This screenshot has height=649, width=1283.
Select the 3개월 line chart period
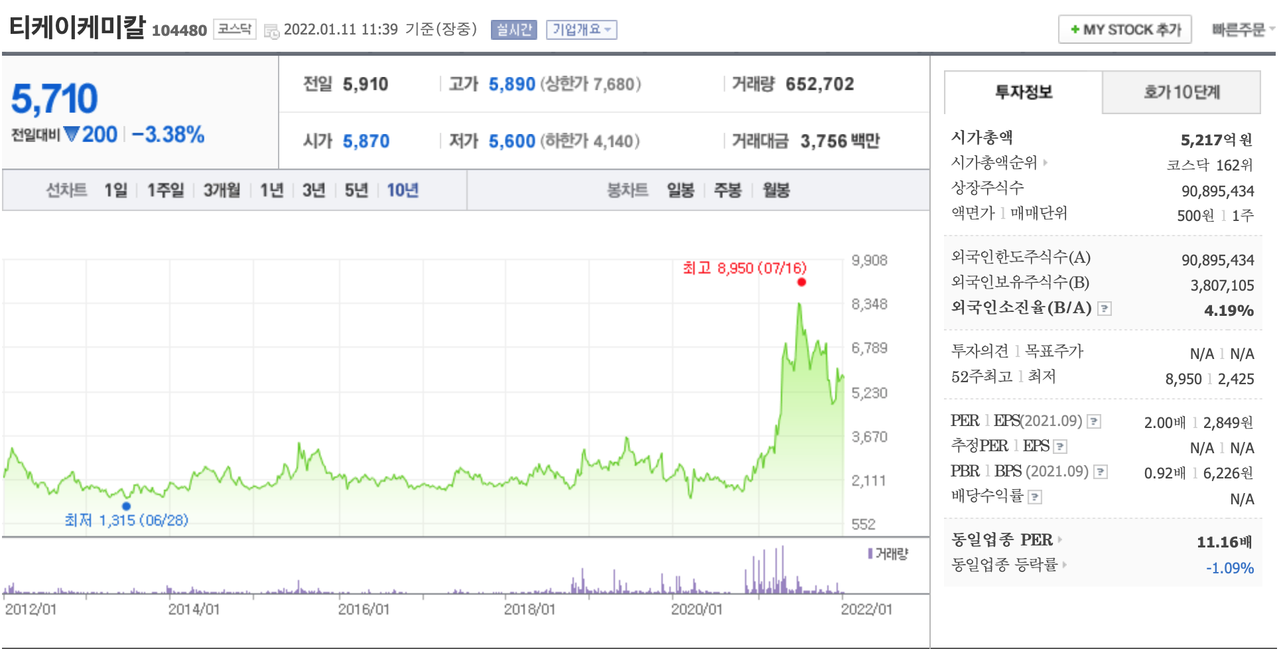222,190
